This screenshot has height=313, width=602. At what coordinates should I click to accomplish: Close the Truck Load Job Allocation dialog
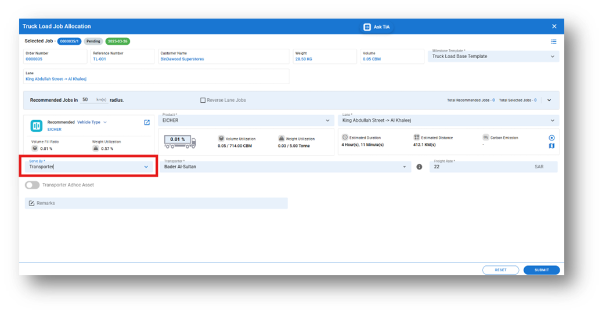coord(554,27)
